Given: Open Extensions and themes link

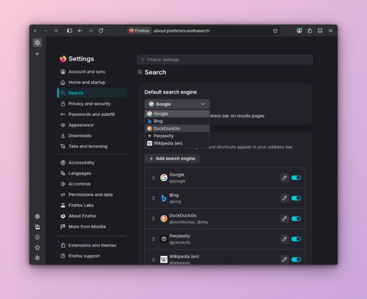Looking at the screenshot, I should pyautogui.click(x=92, y=245).
